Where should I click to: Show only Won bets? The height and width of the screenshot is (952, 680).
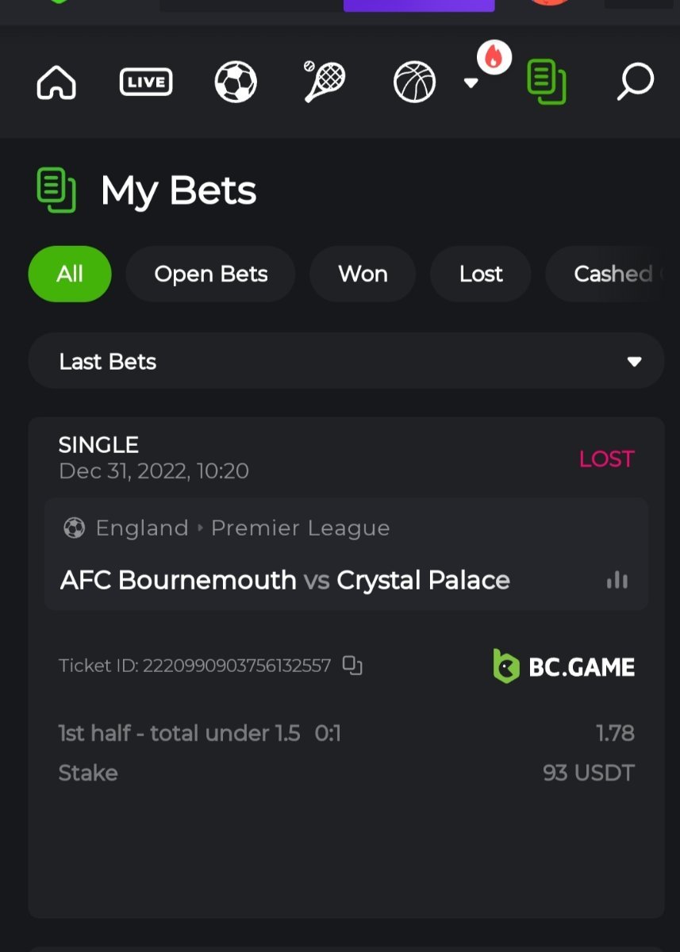(x=363, y=274)
